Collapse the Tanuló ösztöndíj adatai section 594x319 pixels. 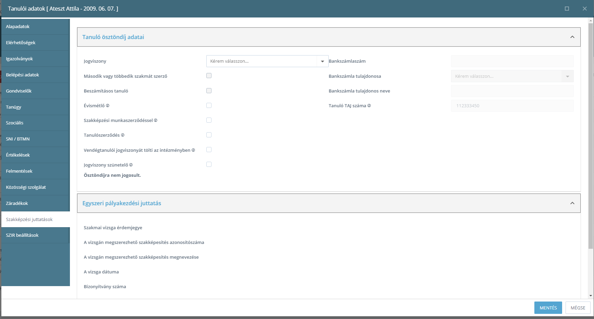[x=572, y=37]
